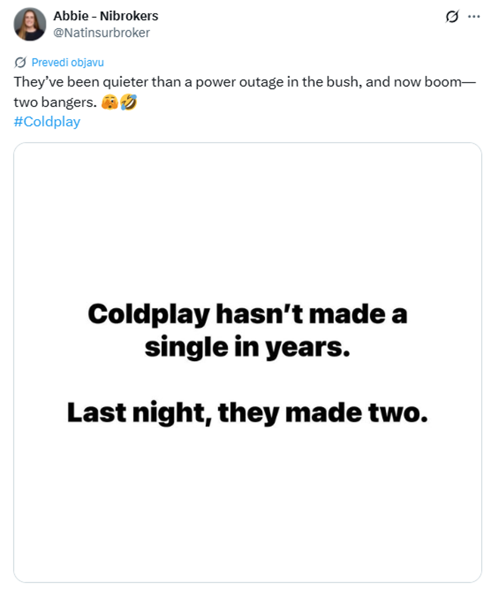Open the Grok icon beside the more menu
Image resolution: width=491 pixels, height=590 pixels.
452,17
